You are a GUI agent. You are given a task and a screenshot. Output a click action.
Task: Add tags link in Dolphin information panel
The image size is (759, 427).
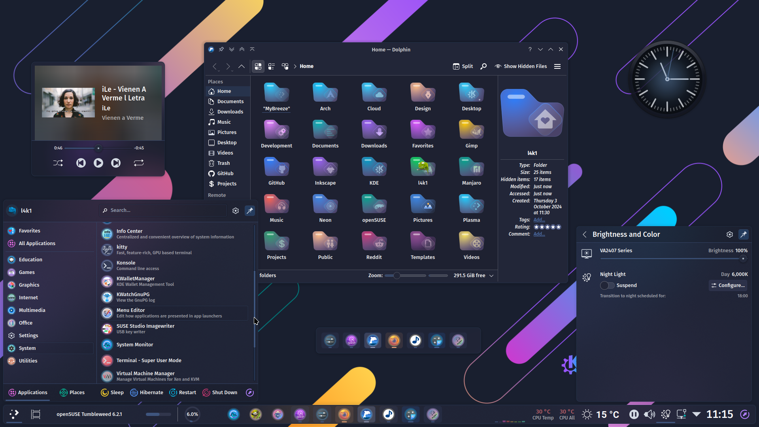point(539,220)
